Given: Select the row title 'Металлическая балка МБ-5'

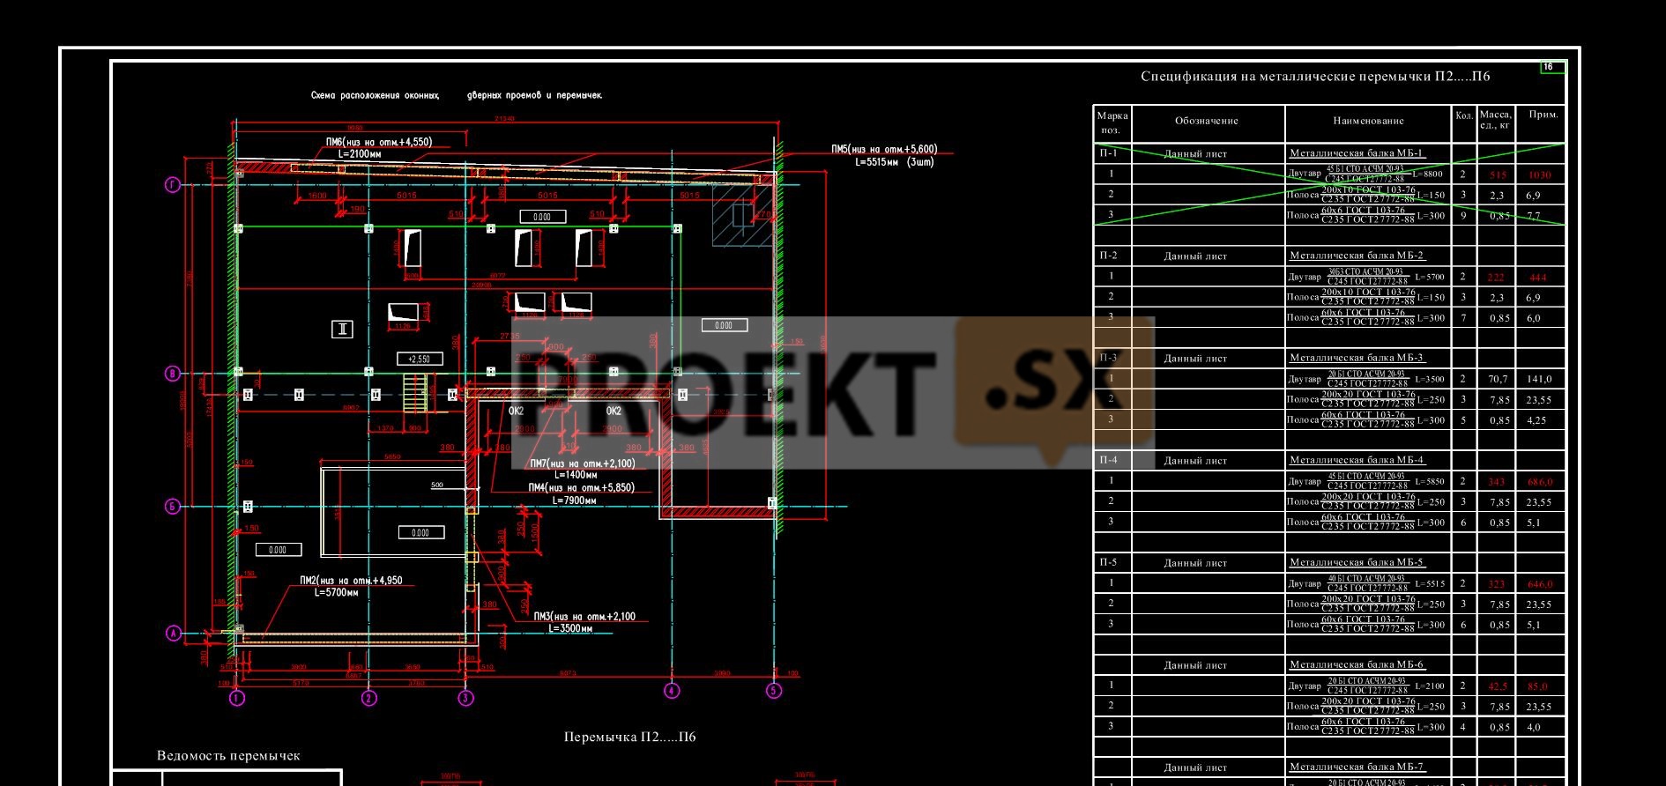Looking at the screenshot, I should click(x=1357, y=562).
